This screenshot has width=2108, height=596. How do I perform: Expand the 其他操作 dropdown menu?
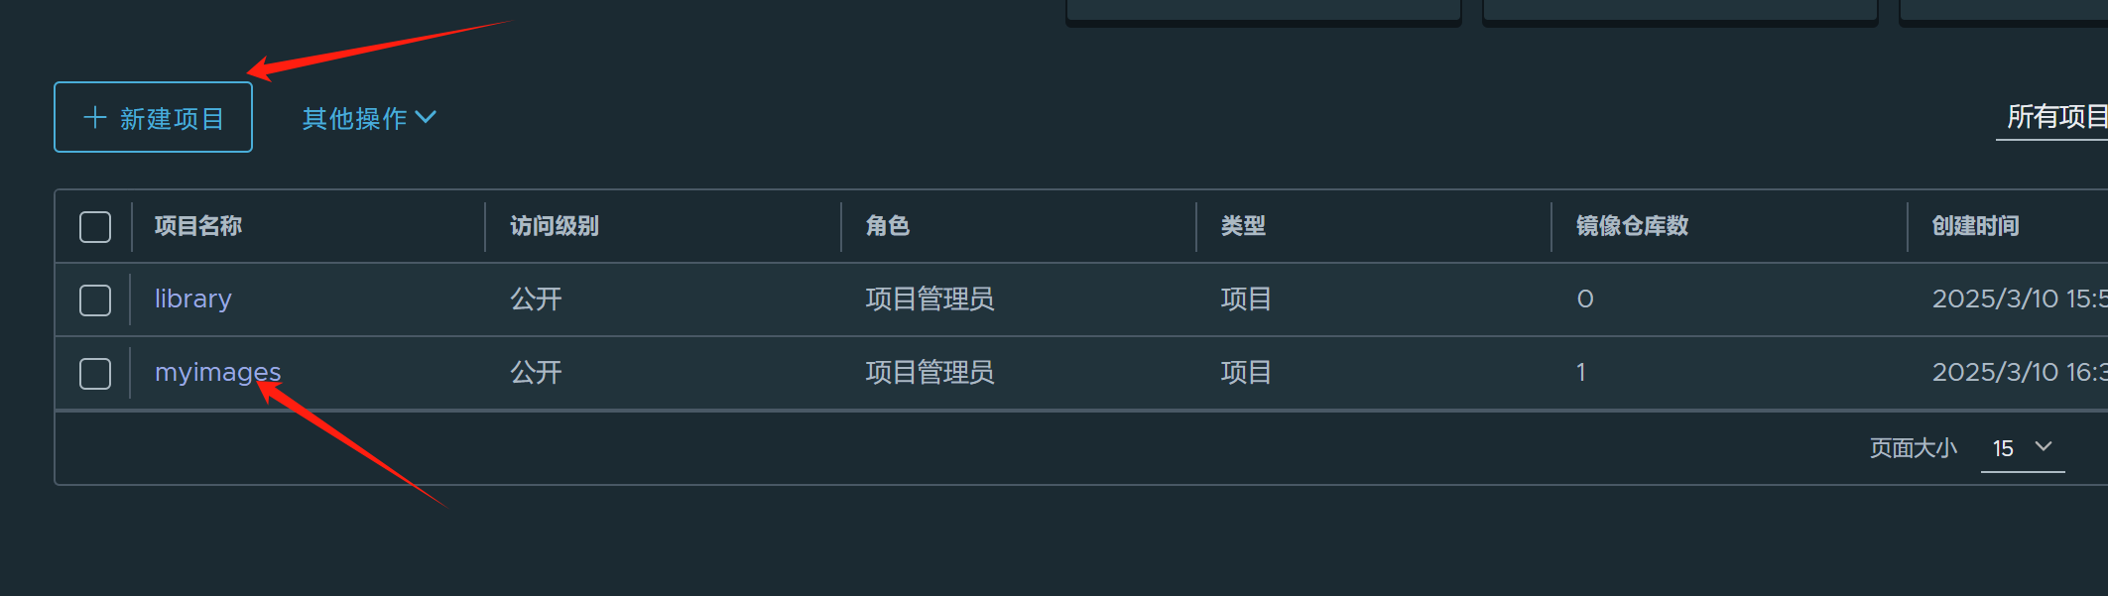click(x=368, y=118)
